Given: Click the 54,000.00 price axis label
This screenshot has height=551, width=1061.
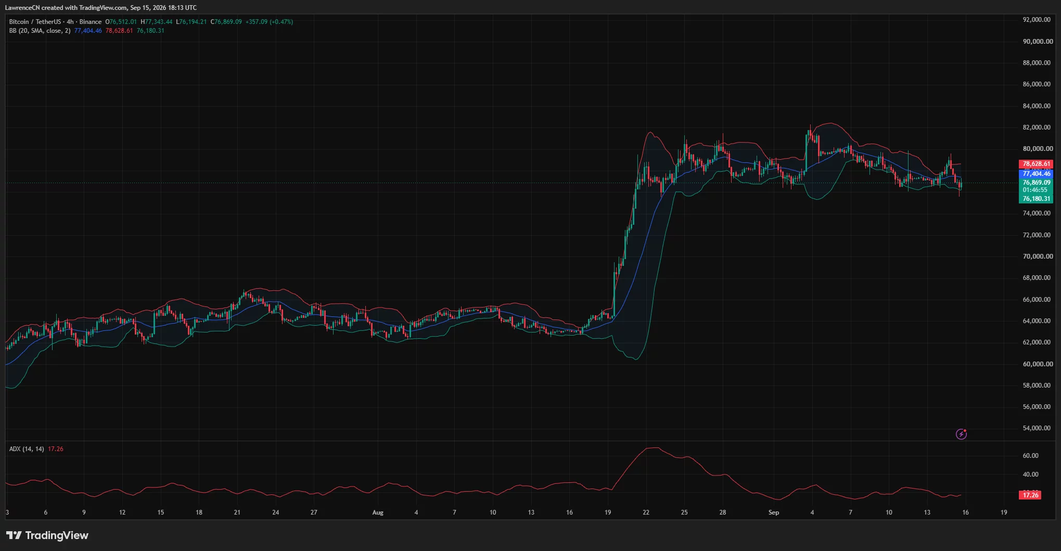Looking at the screenshot, I should point(1037,428).
